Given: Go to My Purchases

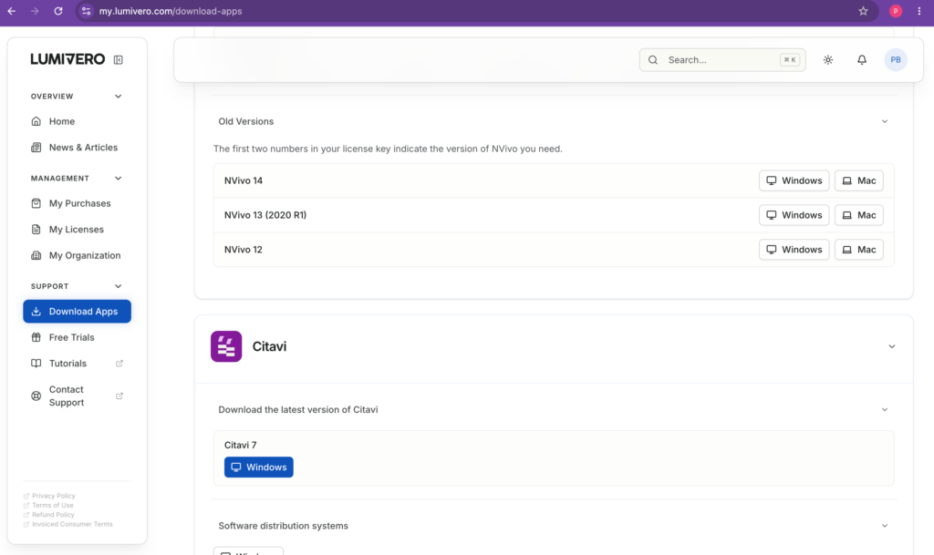Looking at the screenshot, I should coord(77,203).
